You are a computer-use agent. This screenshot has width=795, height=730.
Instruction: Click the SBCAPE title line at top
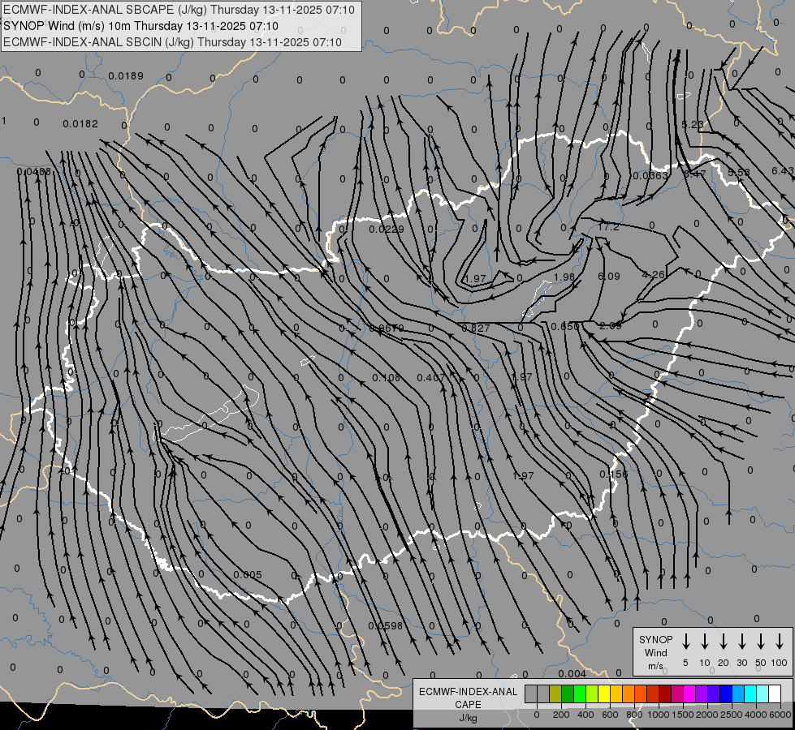(179, 10)
